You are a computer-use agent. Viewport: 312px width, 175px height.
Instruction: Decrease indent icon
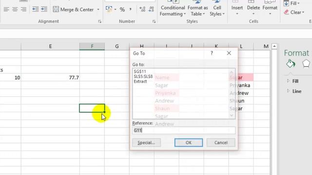pos(36,9)
